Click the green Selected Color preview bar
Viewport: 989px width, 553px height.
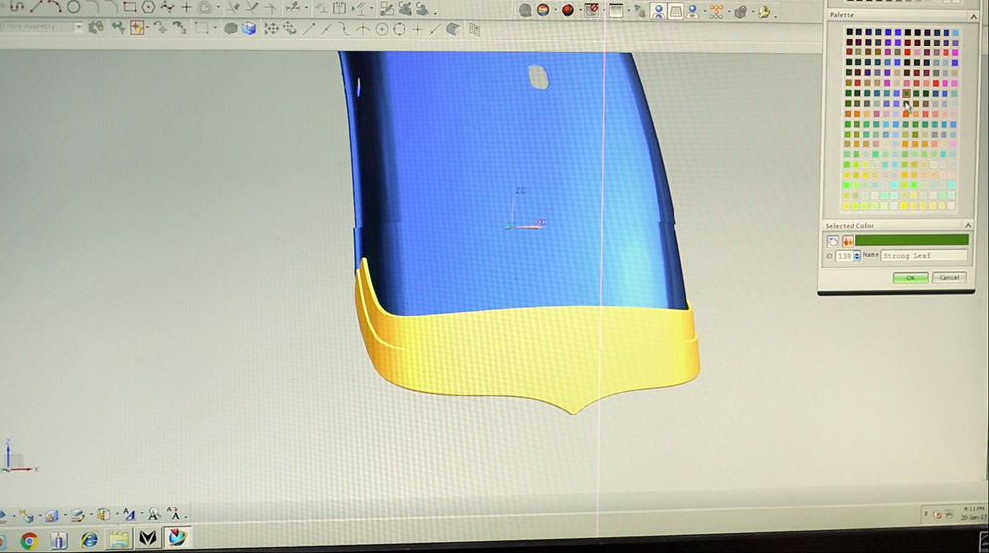coord(912,240)
